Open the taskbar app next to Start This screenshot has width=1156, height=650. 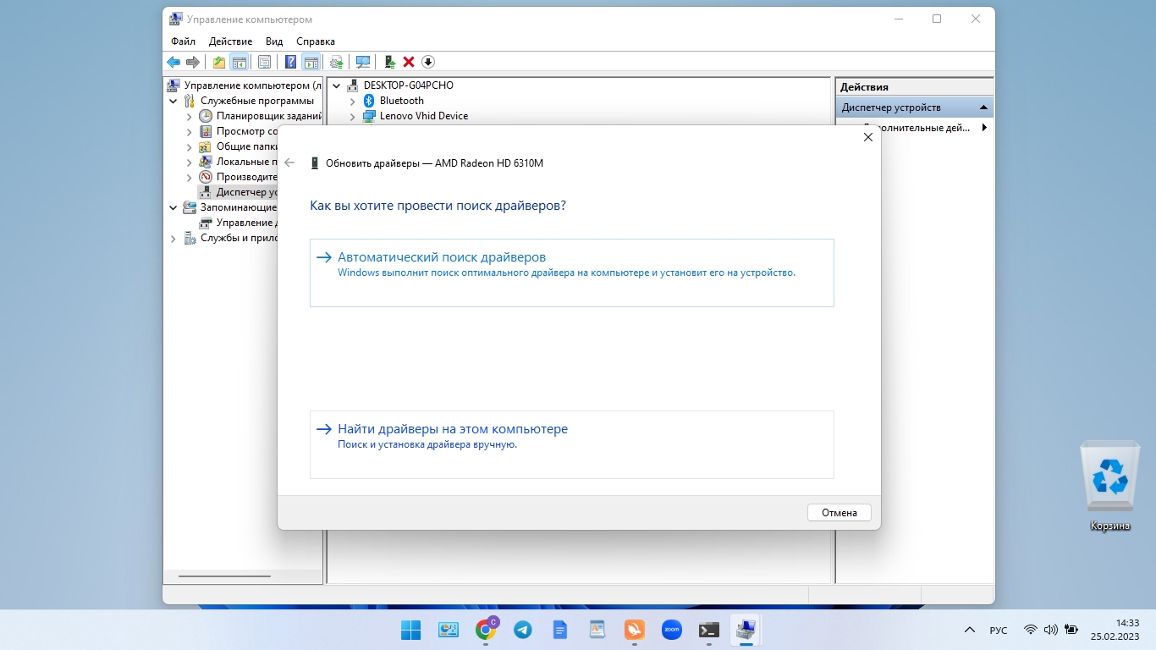pos(449,630)
